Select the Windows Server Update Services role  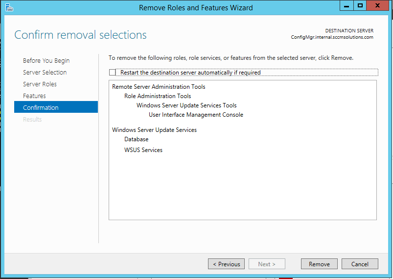154,130
